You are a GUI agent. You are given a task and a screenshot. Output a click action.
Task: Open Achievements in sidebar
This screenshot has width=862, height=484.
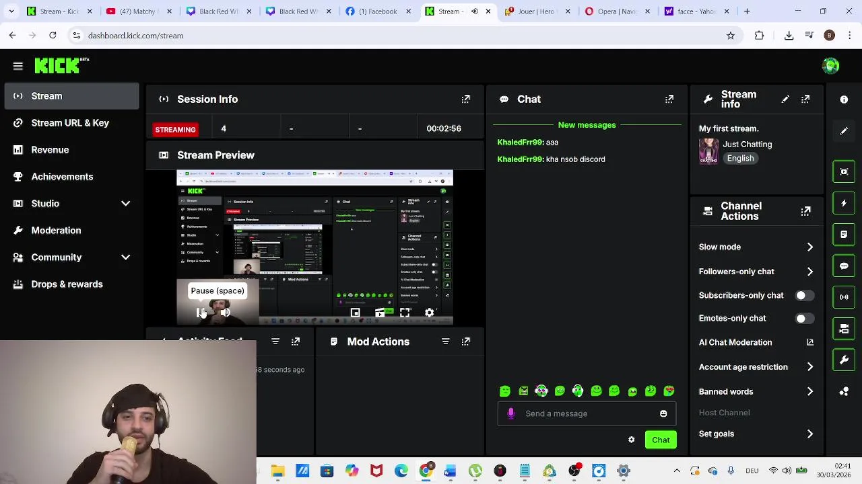(x=71, y=177)
